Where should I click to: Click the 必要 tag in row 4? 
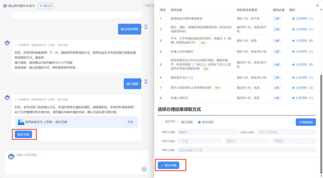[x=277, y=52]
